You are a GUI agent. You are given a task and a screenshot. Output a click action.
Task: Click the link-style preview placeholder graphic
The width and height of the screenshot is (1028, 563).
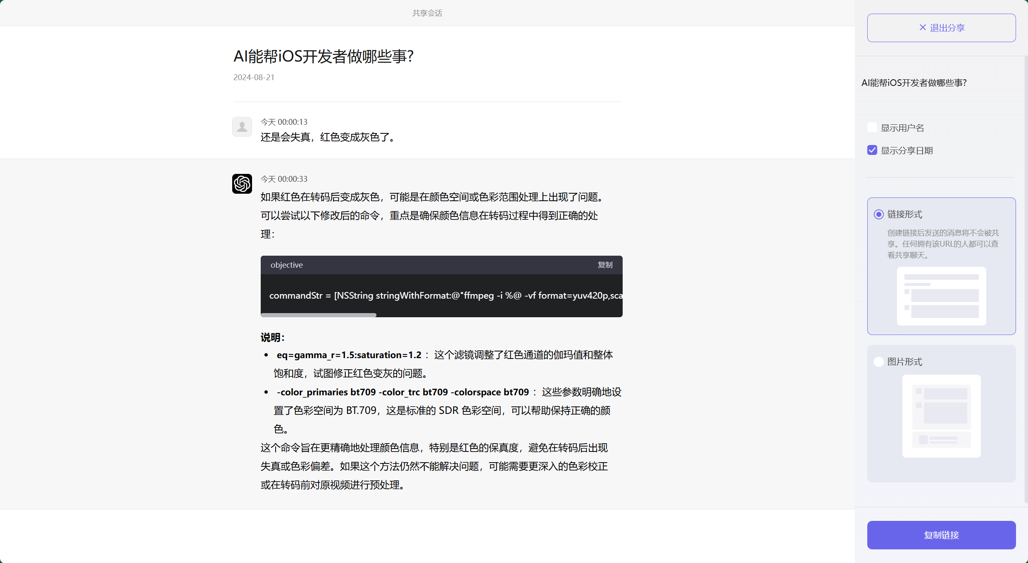[x=941, y=296]
